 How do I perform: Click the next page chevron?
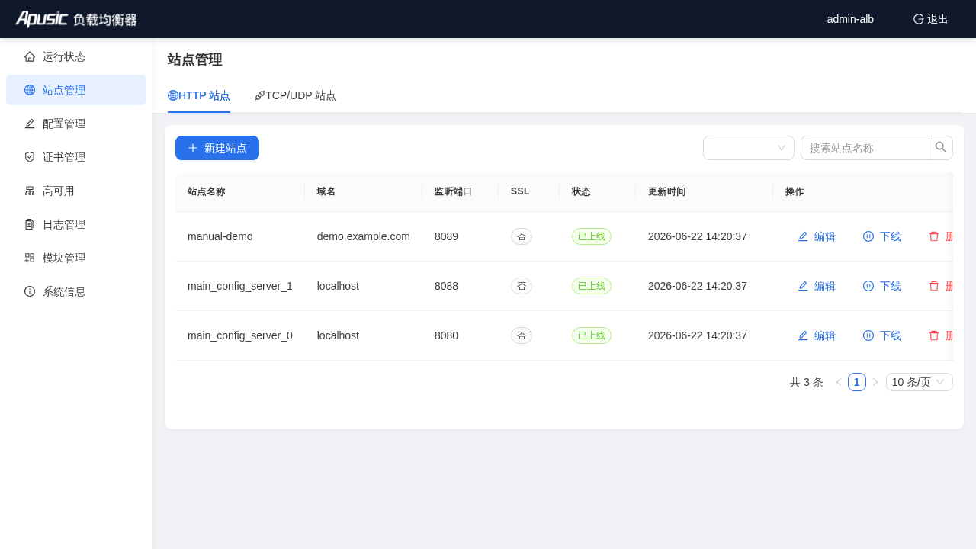[875, 382]
